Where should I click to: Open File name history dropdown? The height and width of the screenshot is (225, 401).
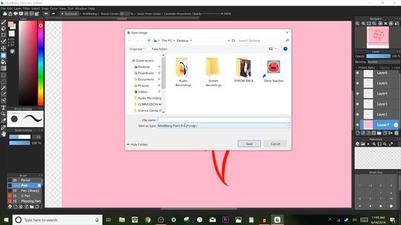click(288, 120)
